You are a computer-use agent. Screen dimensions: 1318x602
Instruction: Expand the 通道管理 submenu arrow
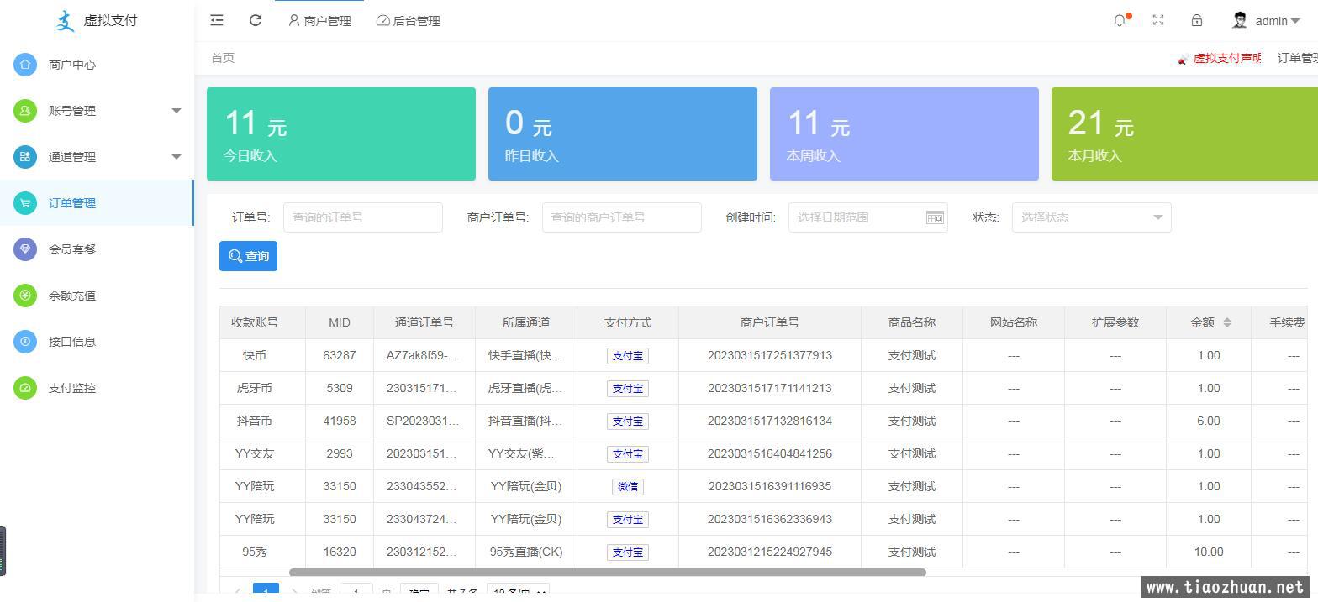pyautogui.click(x=177, y=157)
